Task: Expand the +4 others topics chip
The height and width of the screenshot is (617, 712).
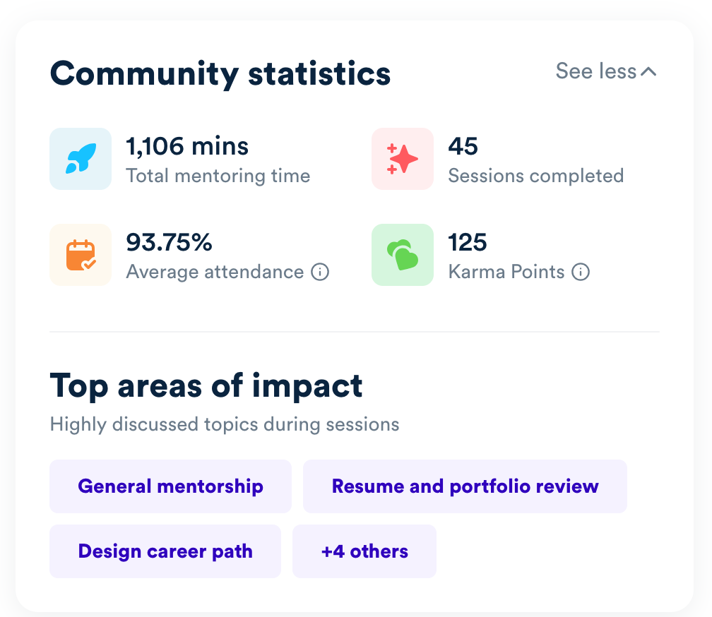Action: point(364,551)
